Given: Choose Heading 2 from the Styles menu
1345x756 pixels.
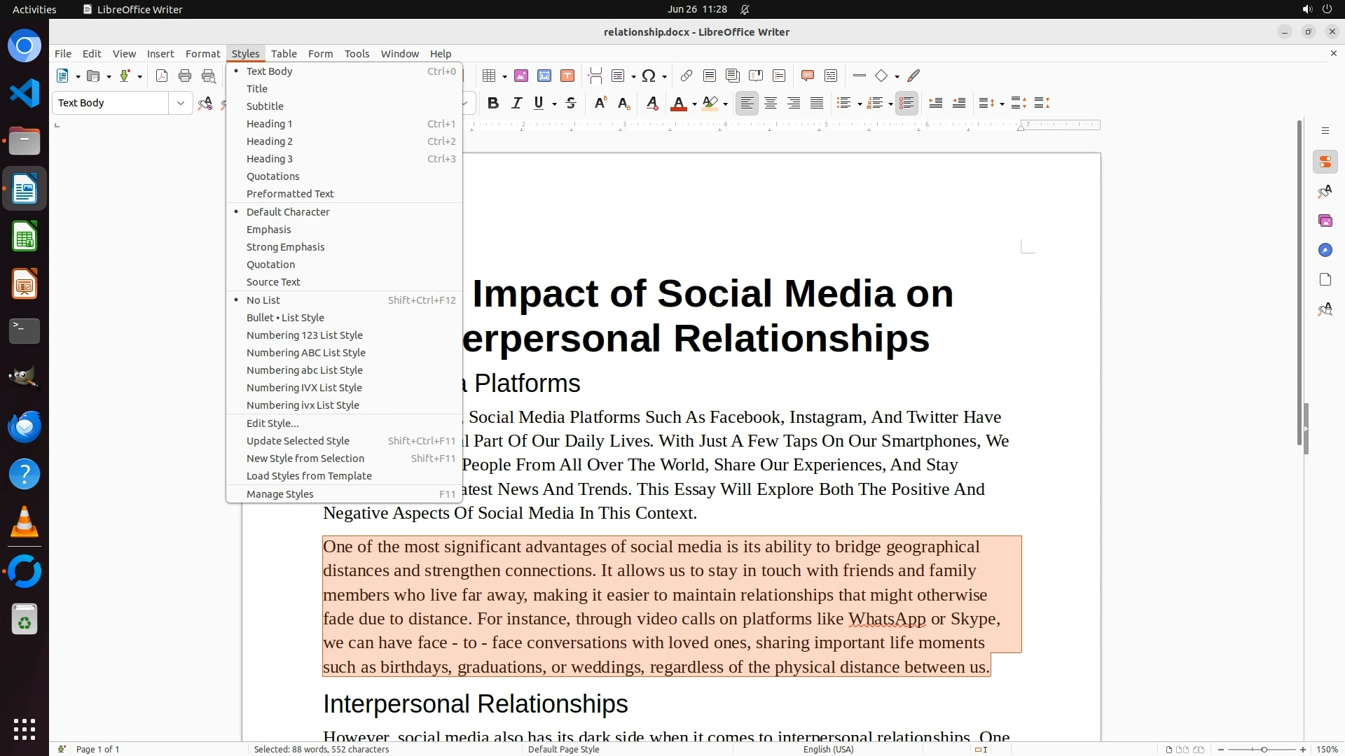Looking at the screenshot, I should 270,141.
